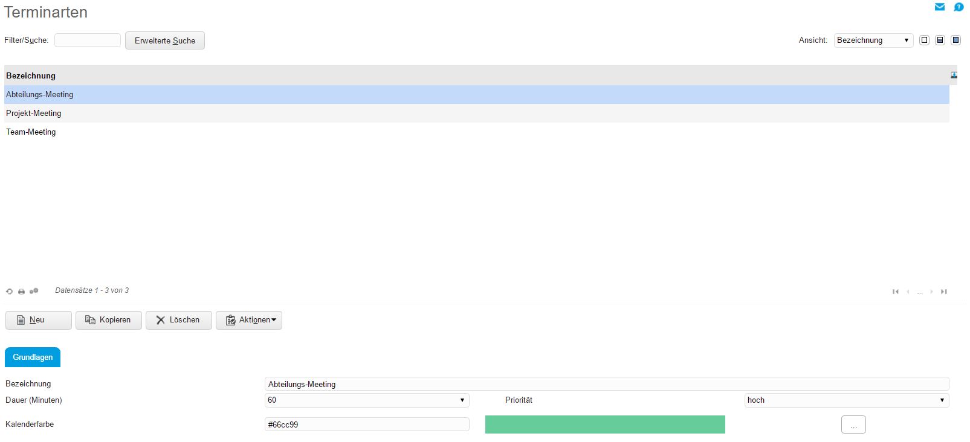
Task: Open the help speech bubble icon
Action: (959, 7)
